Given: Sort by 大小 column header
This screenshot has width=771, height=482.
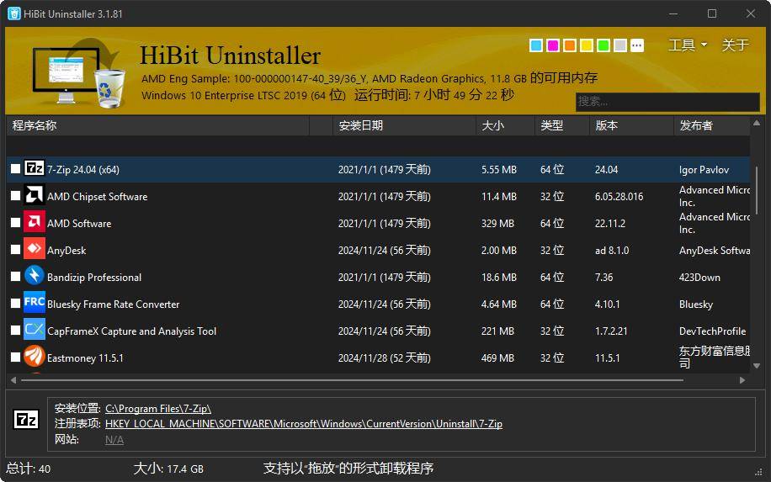Looking at the screenshot, I should pos(505,126).
